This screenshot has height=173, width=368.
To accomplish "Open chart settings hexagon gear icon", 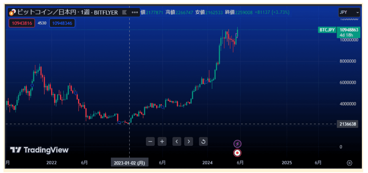I will [x=349, y=163].
